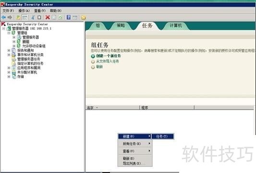Screen dimensions: 256x173
Task: Expand the 允许移动设备组 tree node
Action: [x=14, y=46]
